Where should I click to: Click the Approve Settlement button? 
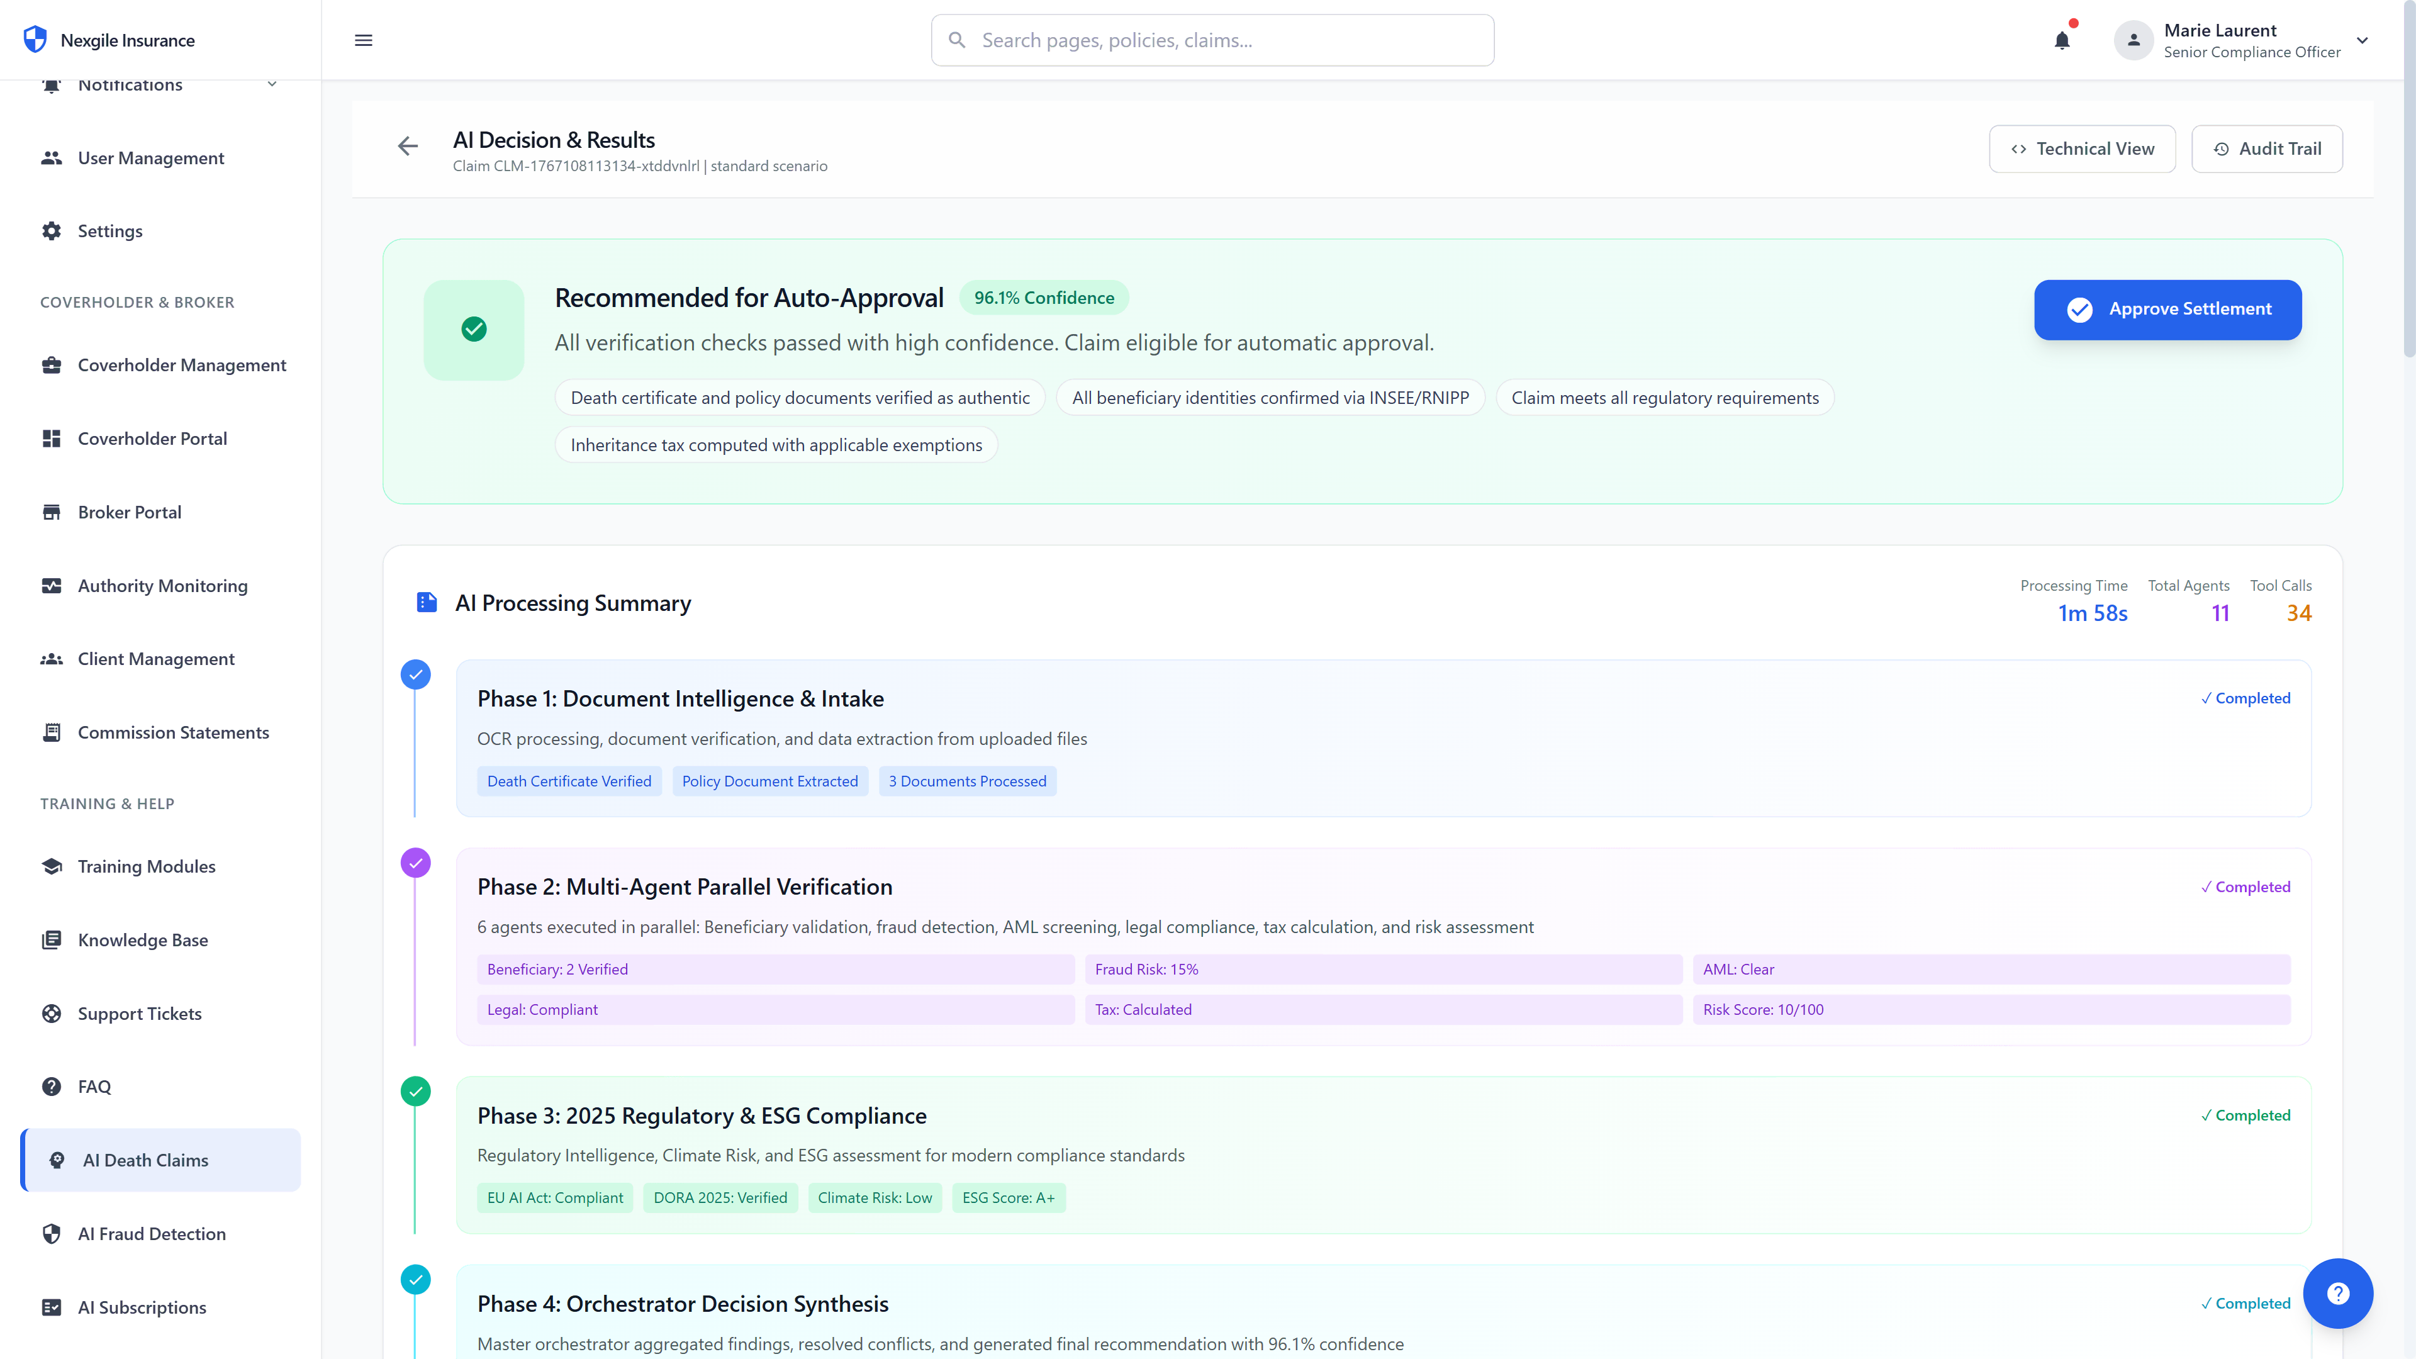[x=2166, y=310]
